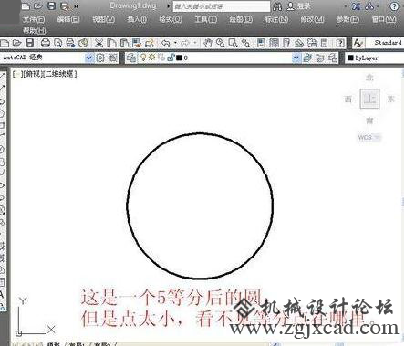This screenshot has width=405, height=347.
Task: Activate the Pan hand tool
Action: [x=208, y=43]
